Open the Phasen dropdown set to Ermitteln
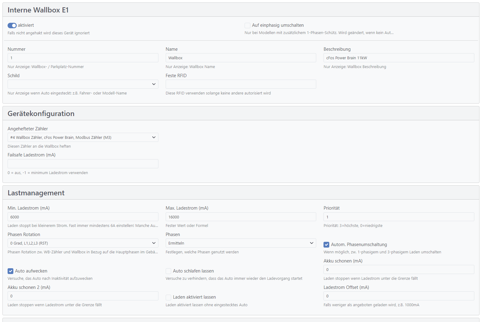Viewport: 481px width, 322px height. pos(240,243)
